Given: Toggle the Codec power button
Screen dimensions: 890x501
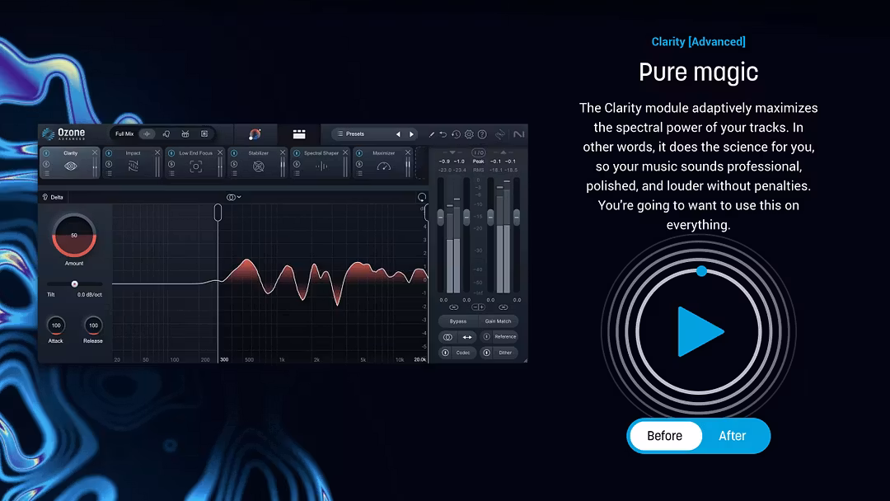Looking at the screenshot, I should pos(446,353).
